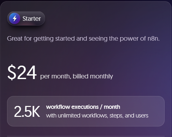
Task: Click the 2.5K executions figure
Action: (x=27, y=111)
